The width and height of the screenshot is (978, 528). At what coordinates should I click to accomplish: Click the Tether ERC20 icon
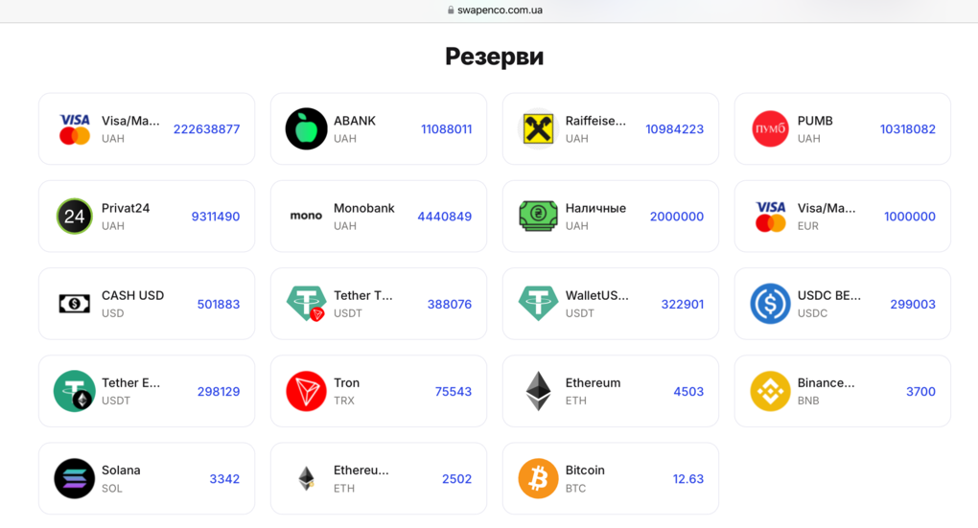click(74, 391)
